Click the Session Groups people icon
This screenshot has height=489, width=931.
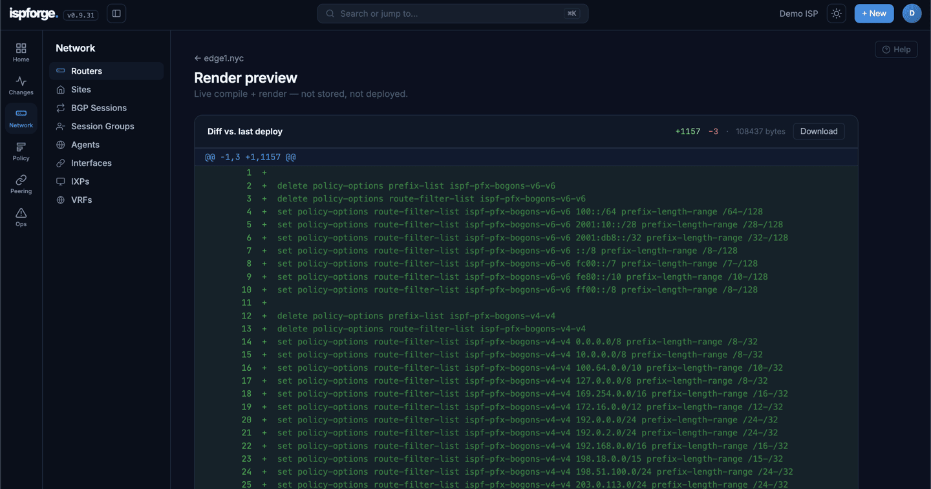tap(61, 126)
